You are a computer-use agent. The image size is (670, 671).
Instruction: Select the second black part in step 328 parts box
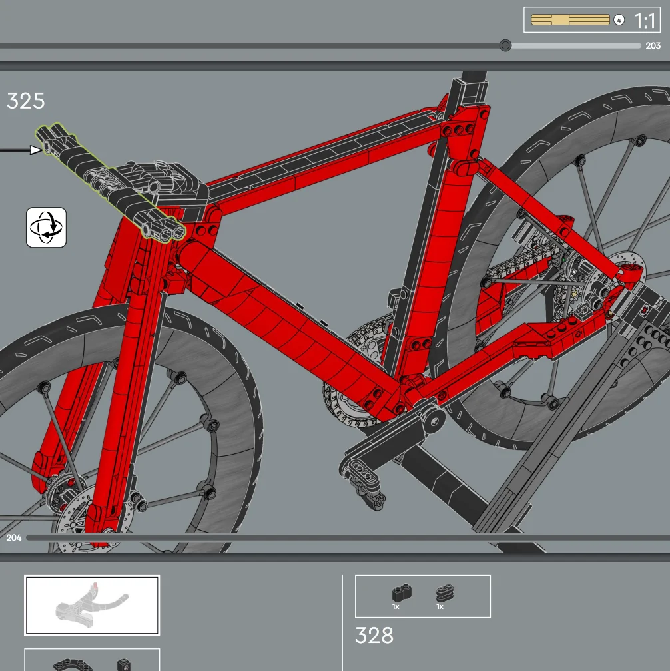(x=445, y=593)
